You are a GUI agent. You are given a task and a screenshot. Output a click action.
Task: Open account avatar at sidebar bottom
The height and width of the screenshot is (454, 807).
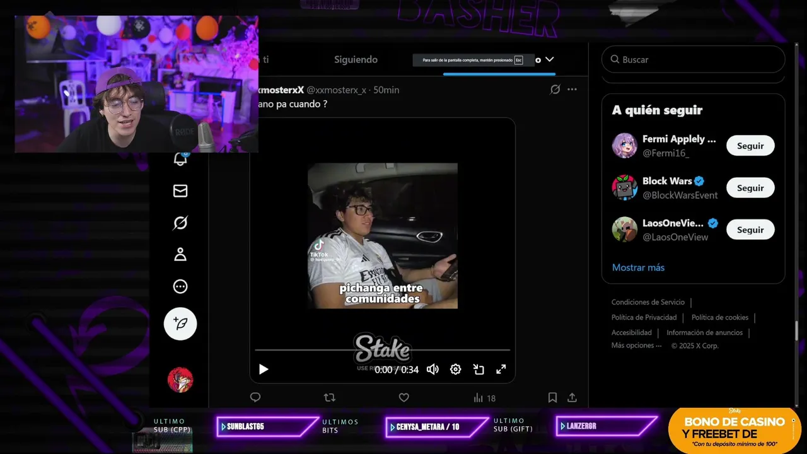pos(180,380)
